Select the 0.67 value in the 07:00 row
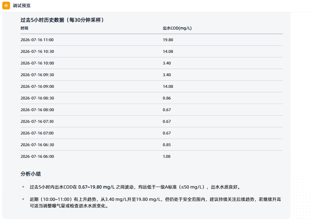Image resolution: width=311 pixels, height=219 pixels. point(167,133)
